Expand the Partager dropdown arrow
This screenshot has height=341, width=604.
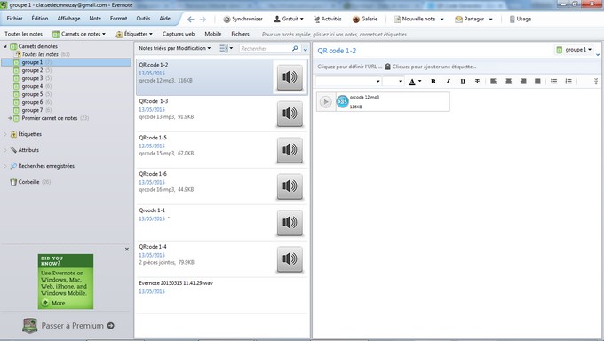tap(490, 20)
